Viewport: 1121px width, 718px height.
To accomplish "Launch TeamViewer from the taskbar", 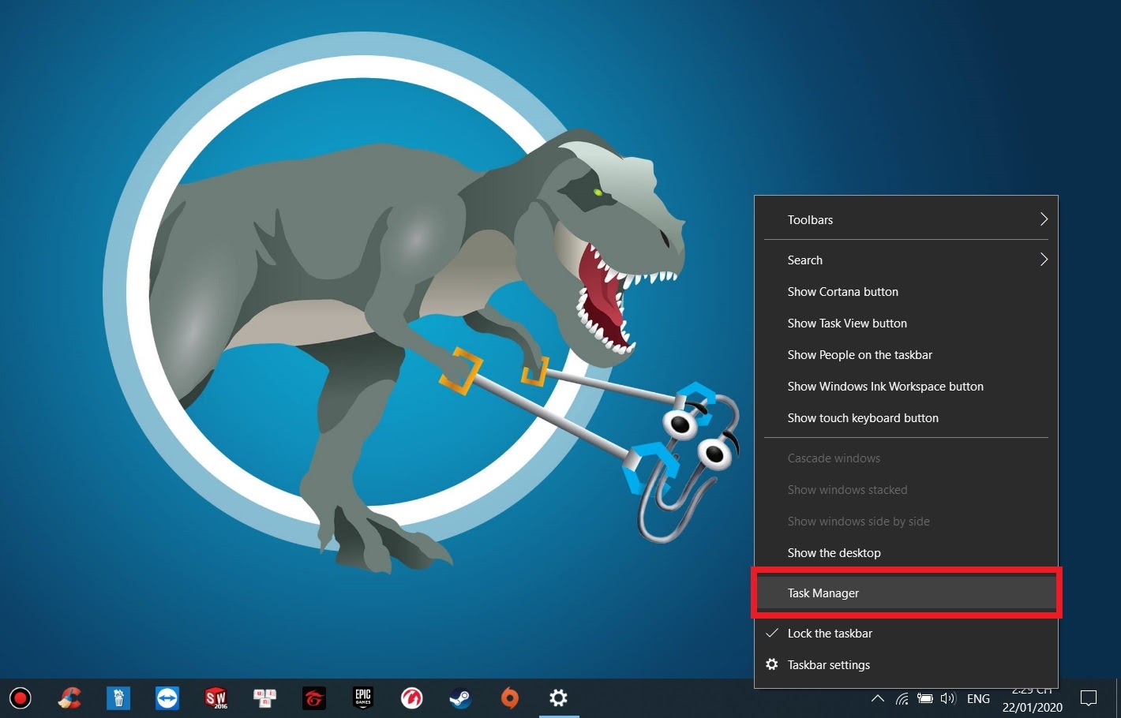I will tap(167, 698).
